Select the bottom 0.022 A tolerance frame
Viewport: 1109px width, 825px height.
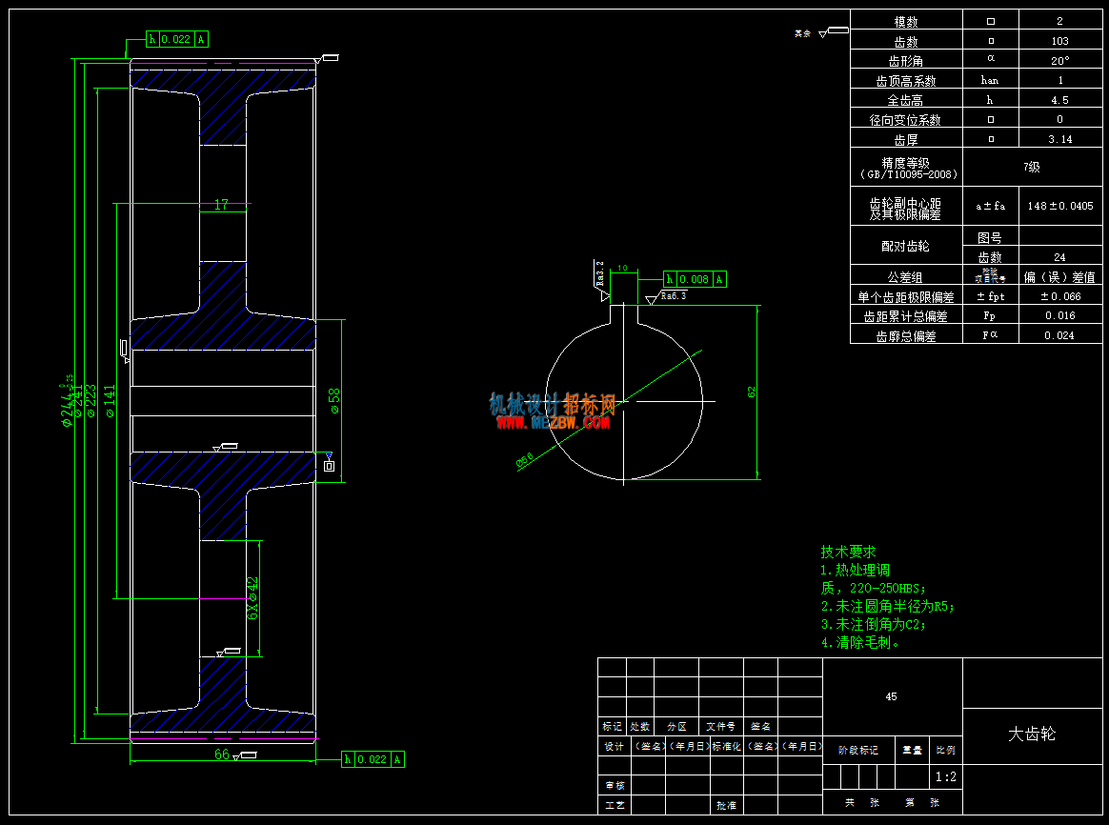click(373, 759)
